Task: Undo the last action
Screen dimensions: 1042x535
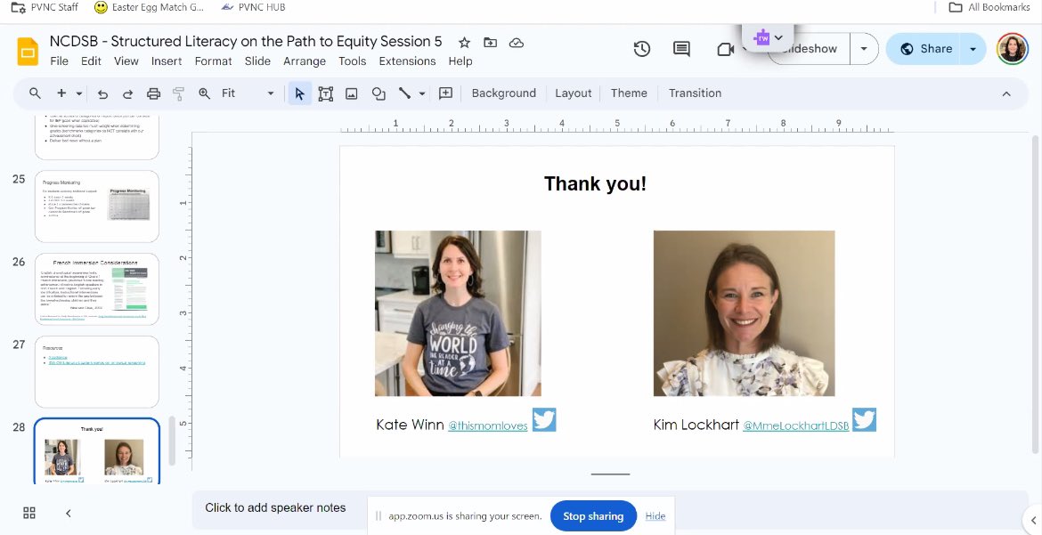Action: pos(102,93)
